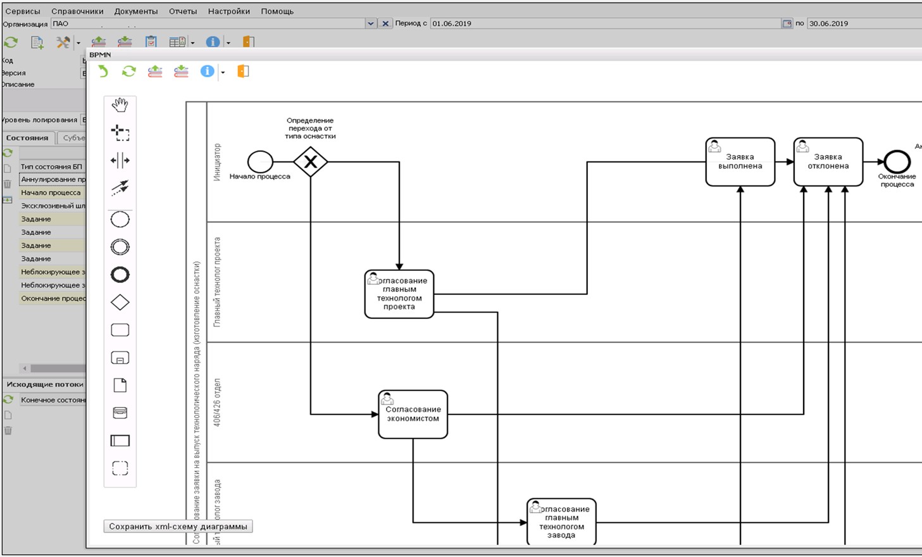The image size is (922, 557).
Task: Select the sequence flow arrow tool
Action: 120,187
